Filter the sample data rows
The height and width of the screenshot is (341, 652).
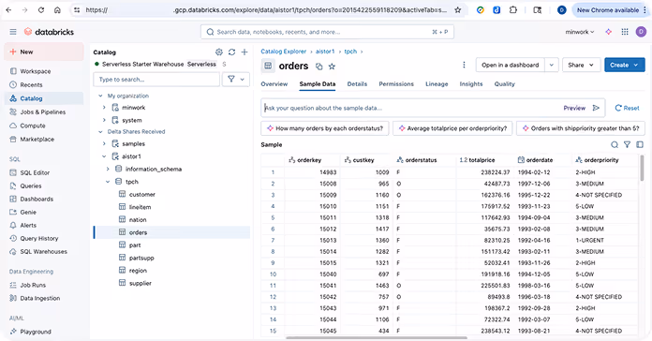[x=627, y=144]
